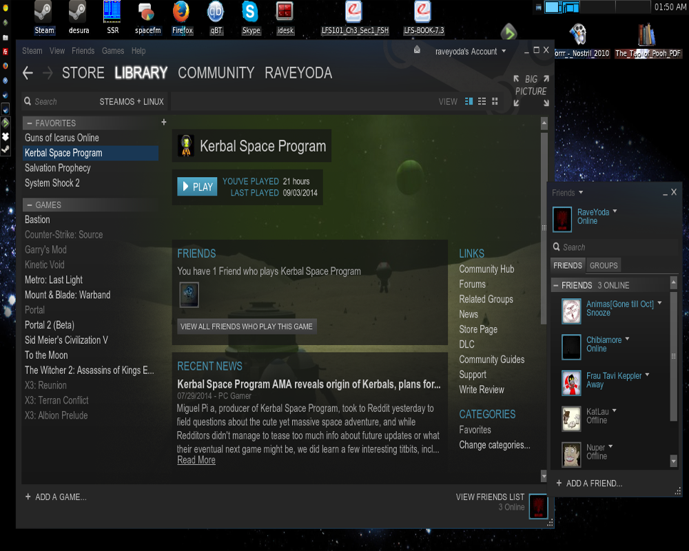Click the friends list scrollbar down arrow
Image resolution: width=689 pixels, height=551 pixels.
(x=673, y=461)
